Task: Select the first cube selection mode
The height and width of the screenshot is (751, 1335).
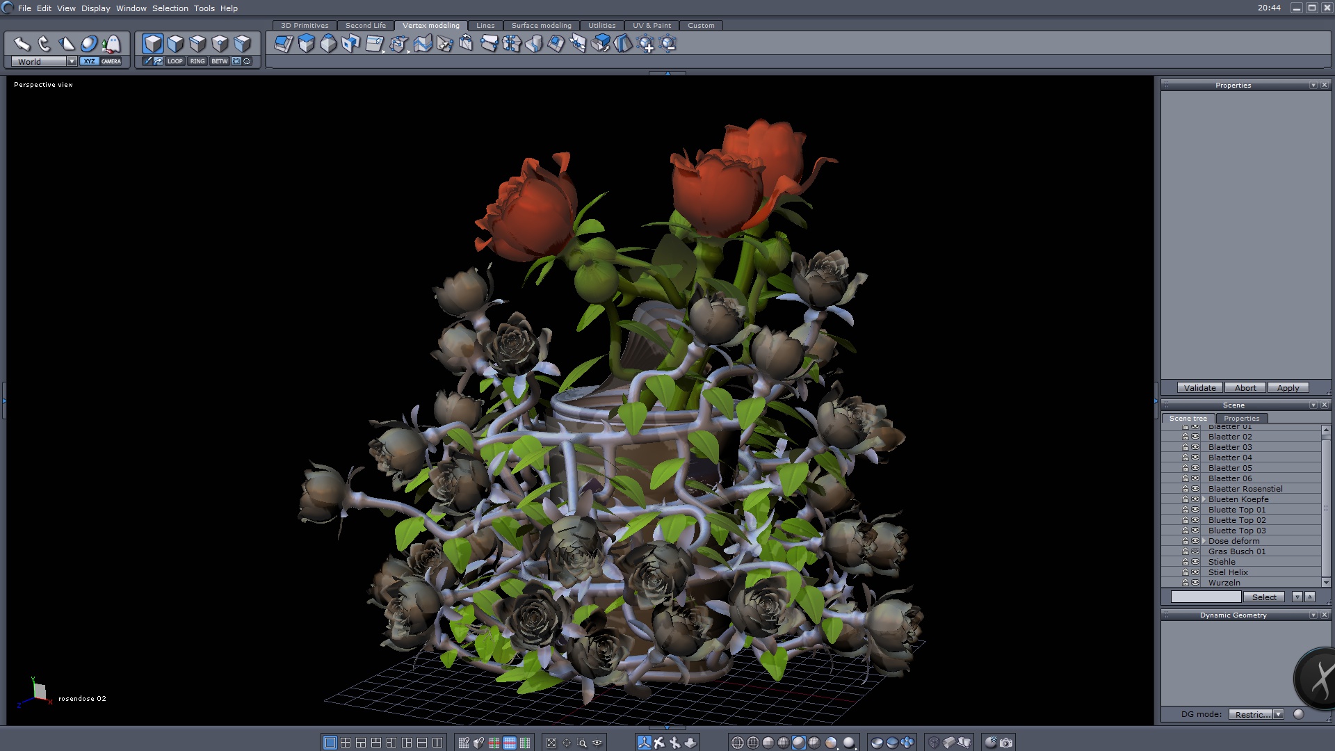Action: click(x=152, y=44)
